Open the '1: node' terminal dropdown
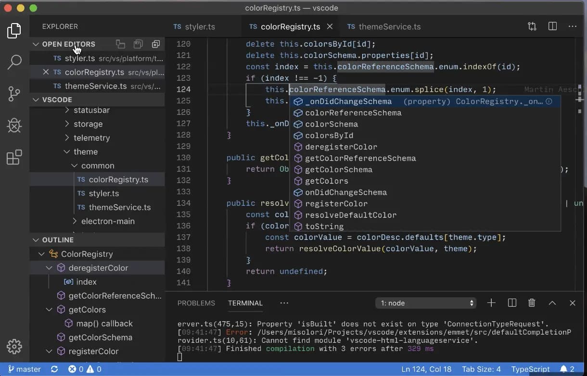Image resolution: width=587 pixels, height=376 pixels. (425, 303)
